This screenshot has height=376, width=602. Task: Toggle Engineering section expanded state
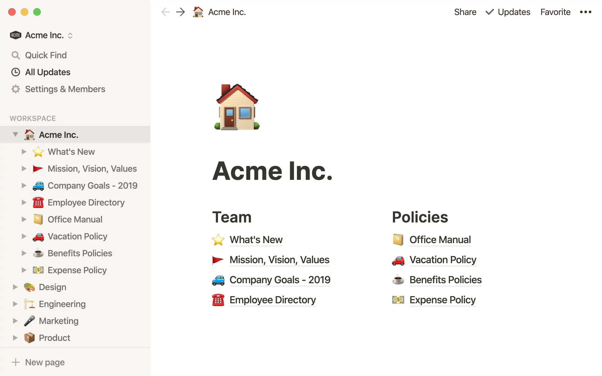tap(15, 304)
